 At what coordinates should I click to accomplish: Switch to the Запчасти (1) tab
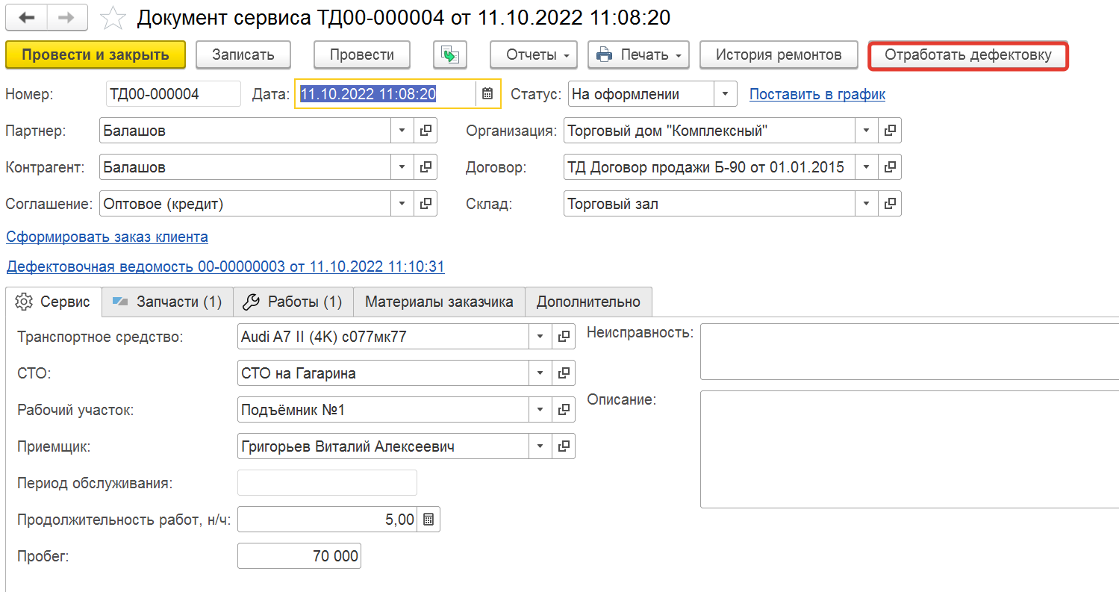click(x=168, y=302)
